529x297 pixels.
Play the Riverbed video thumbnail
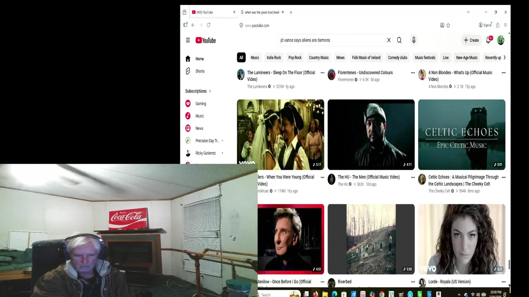[x=371, y=239]
